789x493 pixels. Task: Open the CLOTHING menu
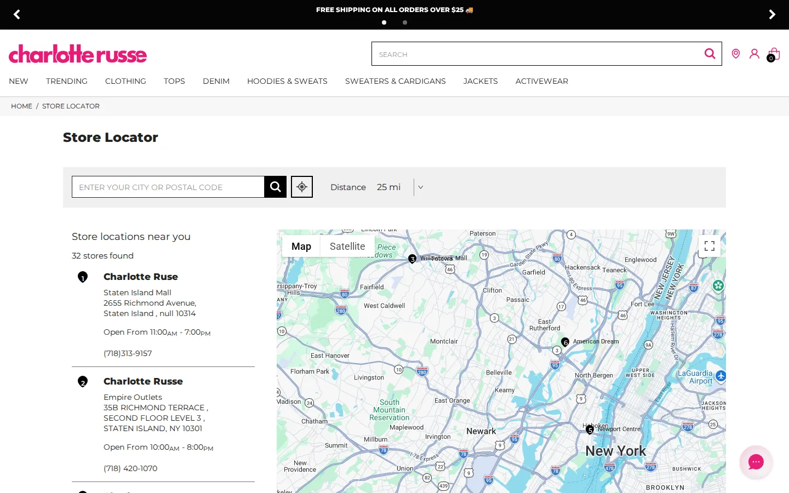[125, 81]
